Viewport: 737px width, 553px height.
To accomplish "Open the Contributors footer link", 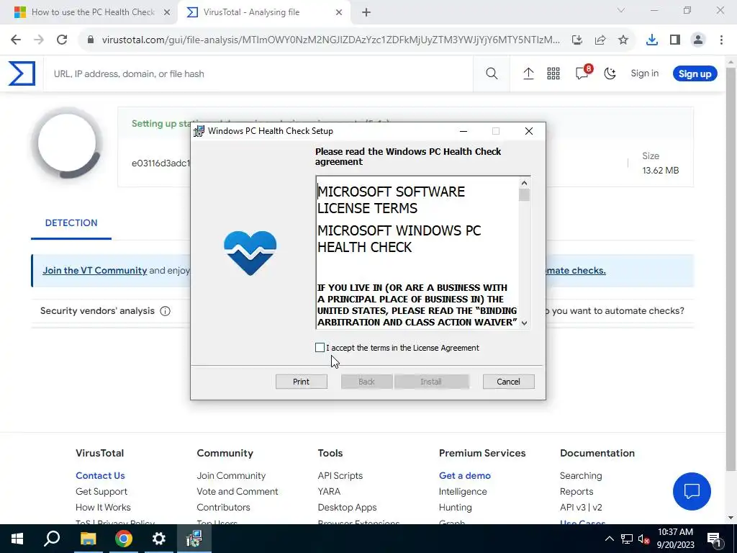I will 223,508.
